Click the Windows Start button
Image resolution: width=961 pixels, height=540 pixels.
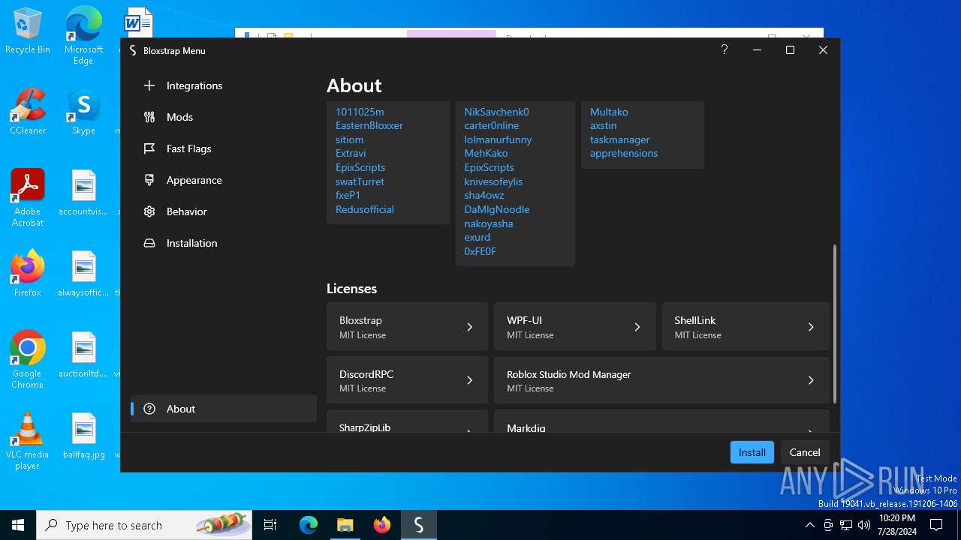(x=18, y=525)
